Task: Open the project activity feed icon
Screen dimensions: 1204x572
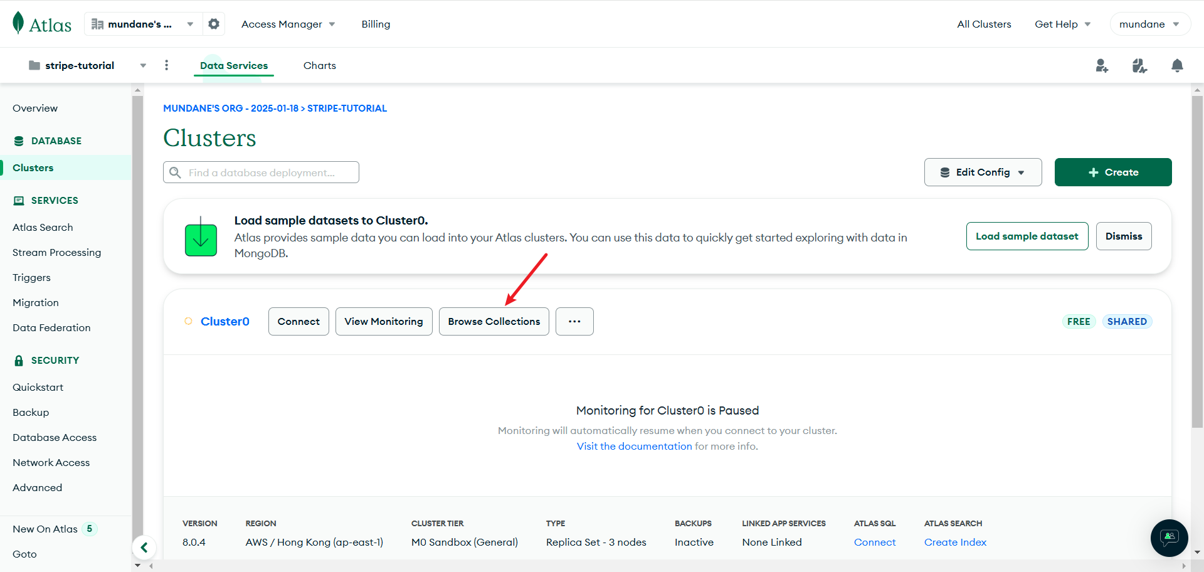Action: pos(1139,65)
